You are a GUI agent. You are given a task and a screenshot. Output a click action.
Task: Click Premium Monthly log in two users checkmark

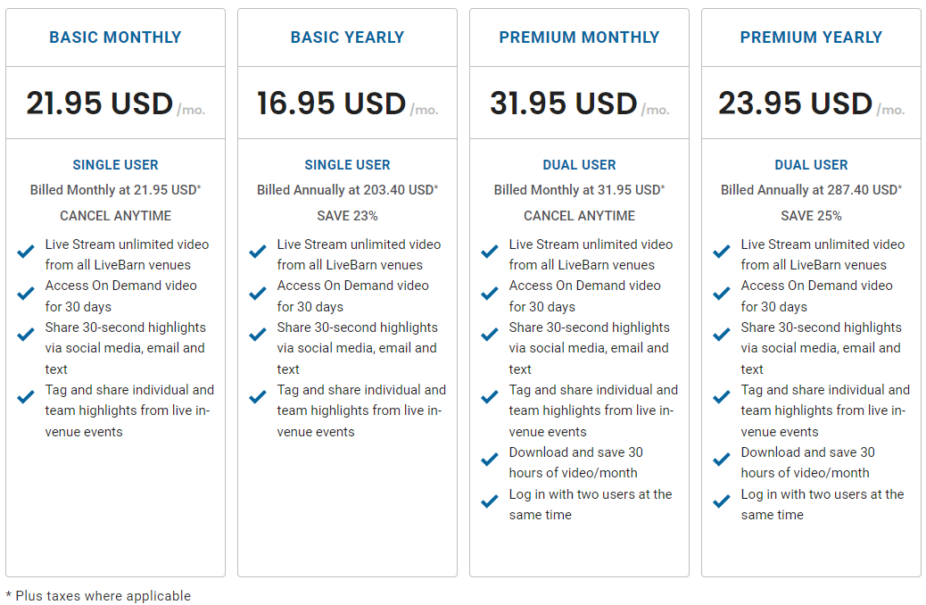490,501
